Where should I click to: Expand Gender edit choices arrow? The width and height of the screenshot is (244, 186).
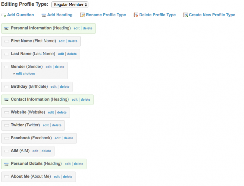(14, 74)
